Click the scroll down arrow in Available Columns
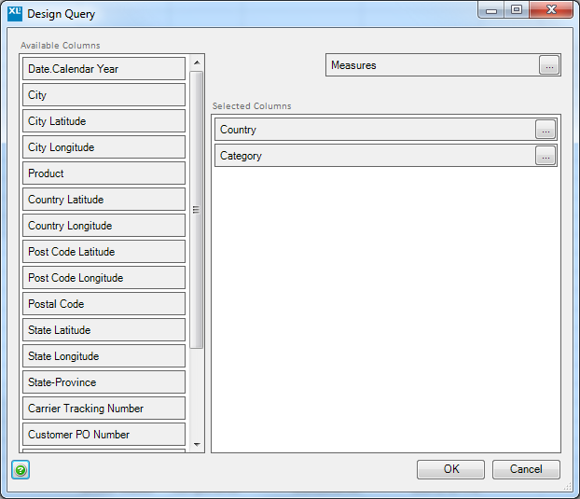 click(x=197, y=444)
